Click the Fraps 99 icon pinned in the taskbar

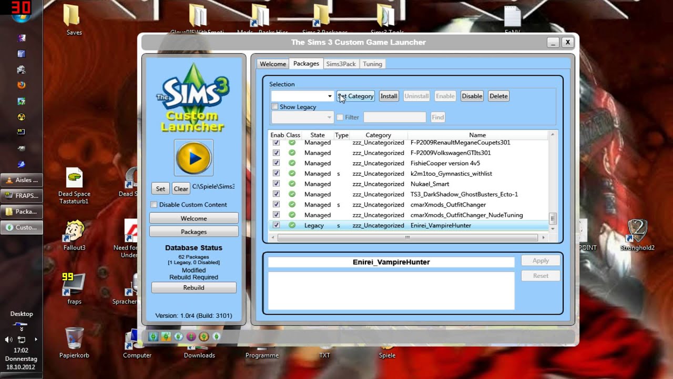pos(22,132)
